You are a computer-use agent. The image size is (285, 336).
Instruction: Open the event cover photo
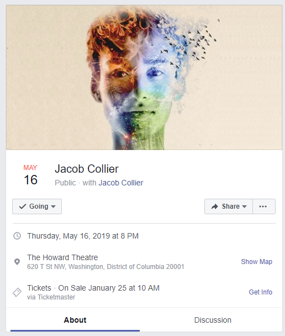pyautogui.click(x=144, y=77)
